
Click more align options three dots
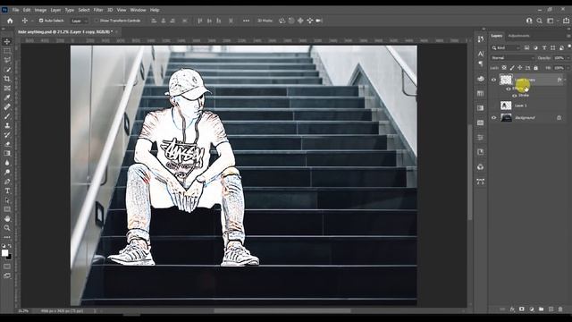tap(247, 21)
